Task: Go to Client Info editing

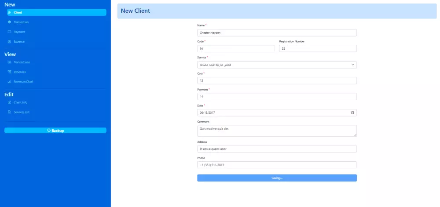Action: (57, 102)
